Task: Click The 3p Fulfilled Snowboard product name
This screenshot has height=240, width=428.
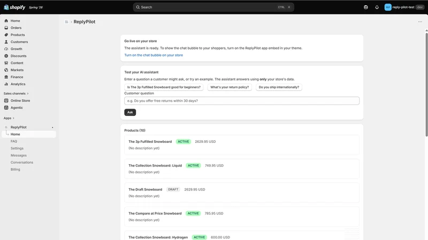Action: (150, 141)
